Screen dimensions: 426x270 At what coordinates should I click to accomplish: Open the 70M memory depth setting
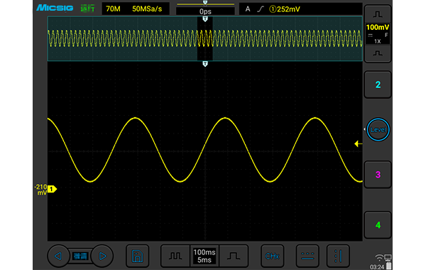[x=113, y=9]
